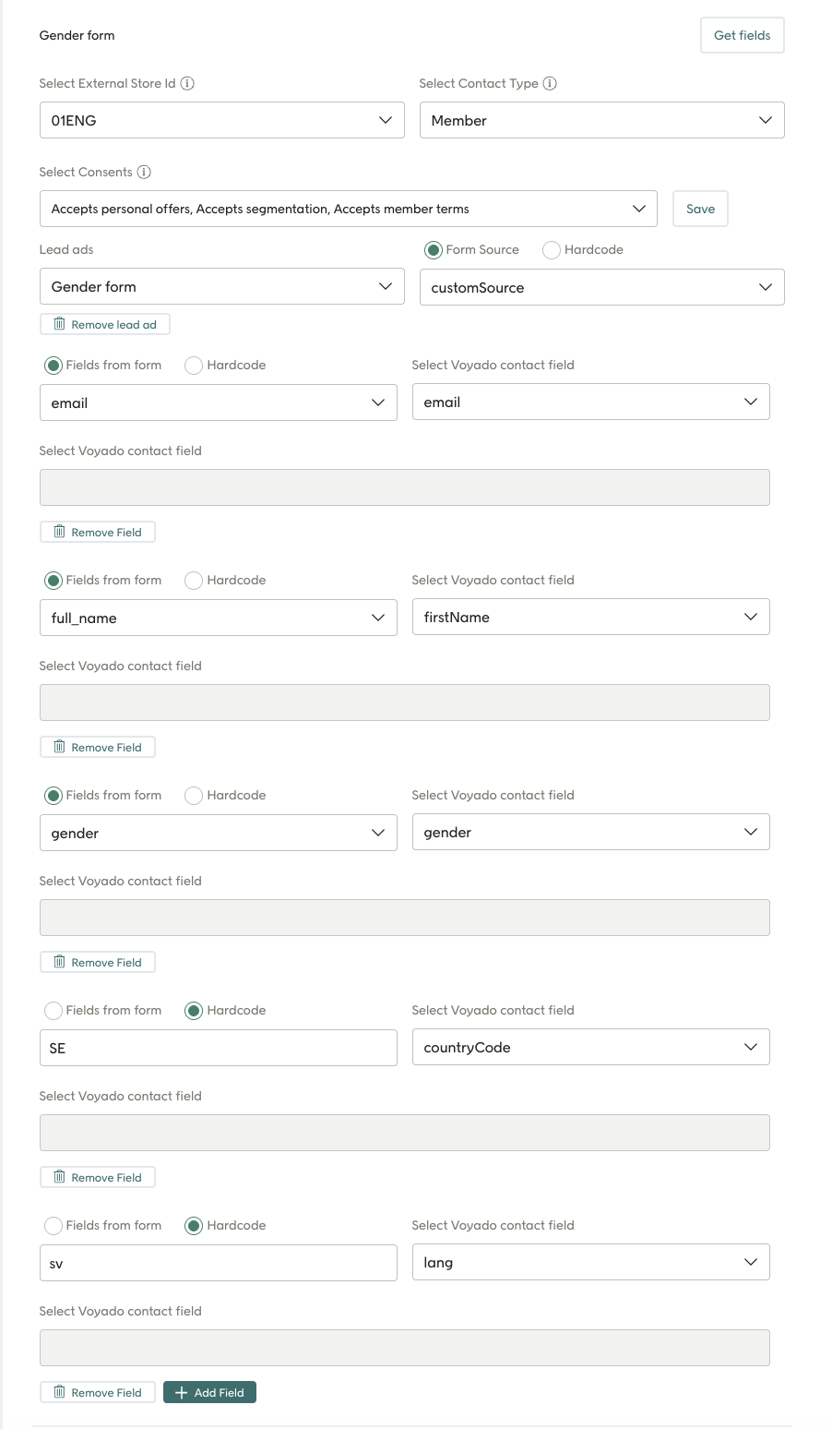Select Fields from form radio for SE row
The height and width of the screenshot is (1429, 832).
(53, 1011)
